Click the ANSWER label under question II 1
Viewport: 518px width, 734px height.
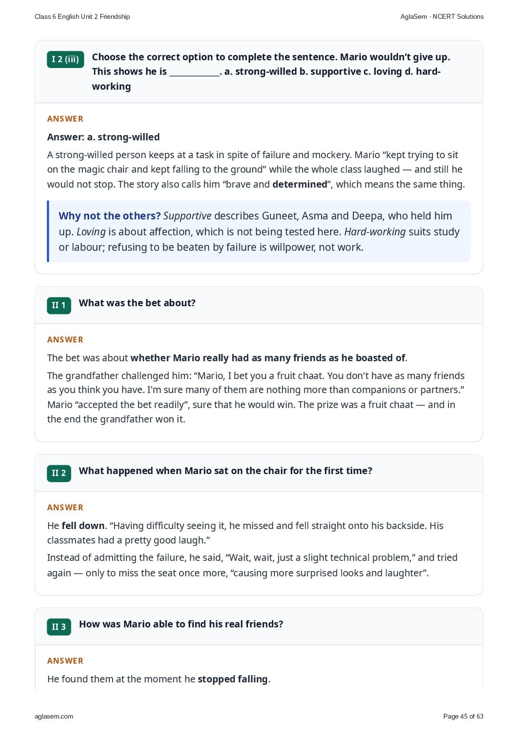point(65,340)
